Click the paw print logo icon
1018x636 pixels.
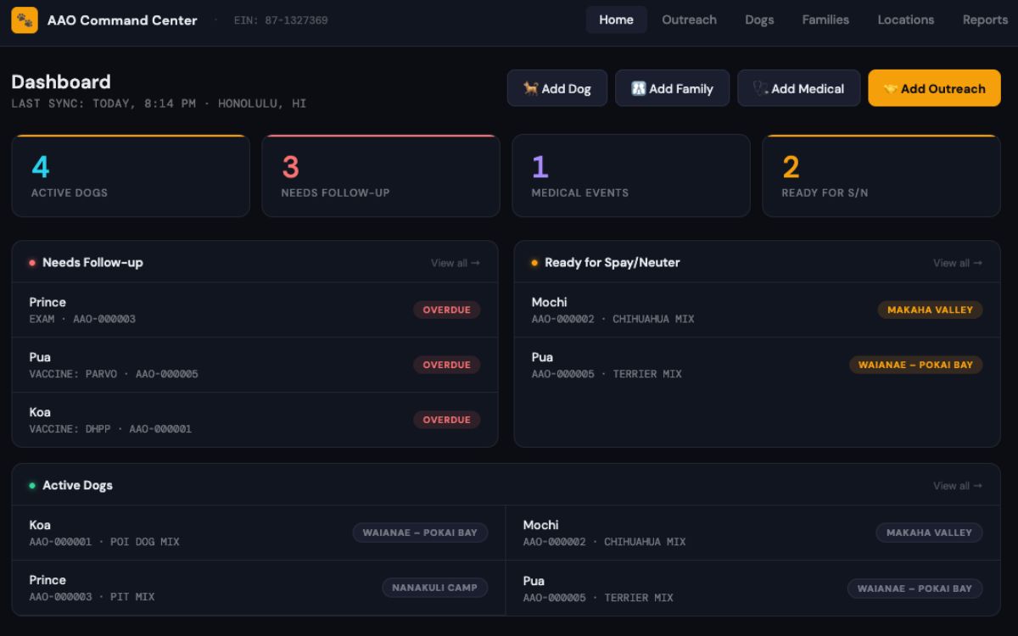click(24, 20)
